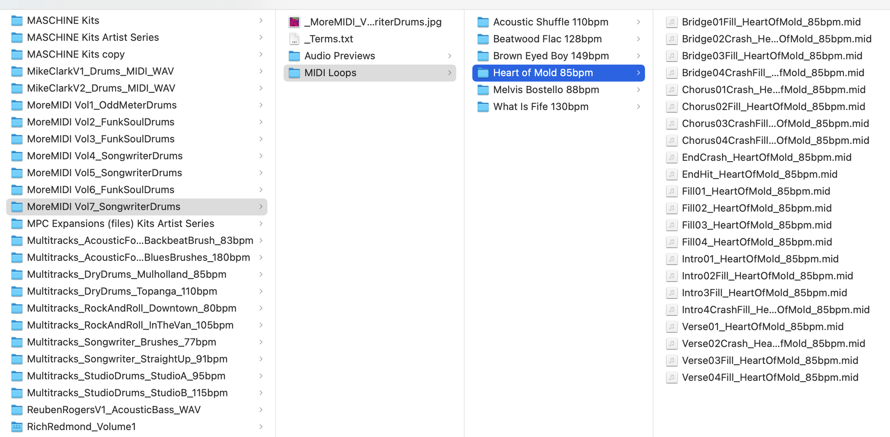
Task: Click the folder icon for MASCHINE Kits
Action: click(17, 21)
